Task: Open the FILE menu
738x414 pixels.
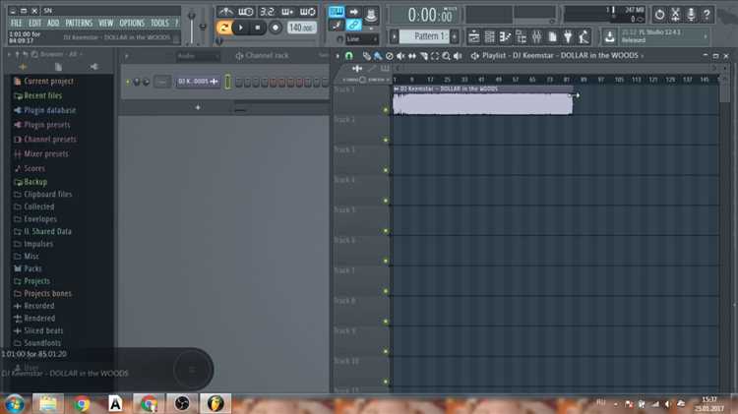Action: pyautogui.click(x=16, y=23)
